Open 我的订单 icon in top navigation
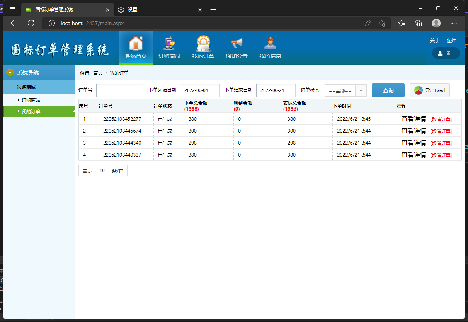Screen dimensions: 468x322 pyautogui.click(x=203, y=43)
